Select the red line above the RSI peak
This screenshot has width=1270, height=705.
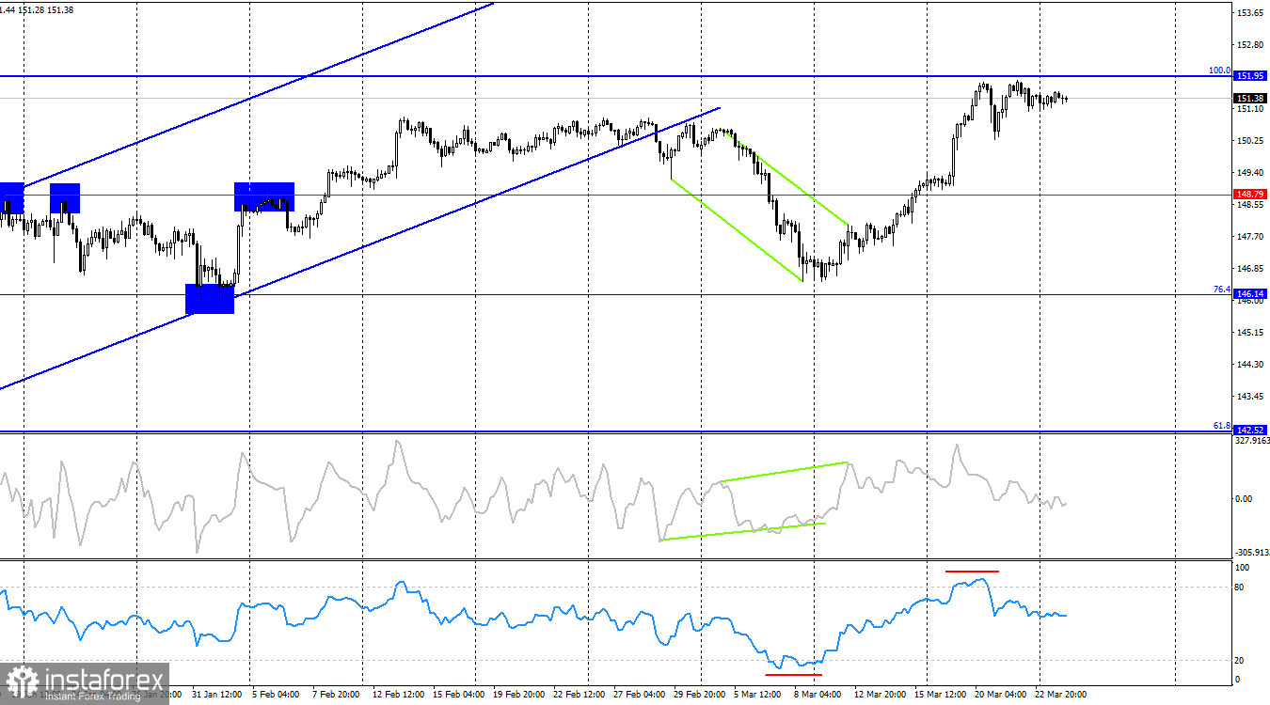972,571
